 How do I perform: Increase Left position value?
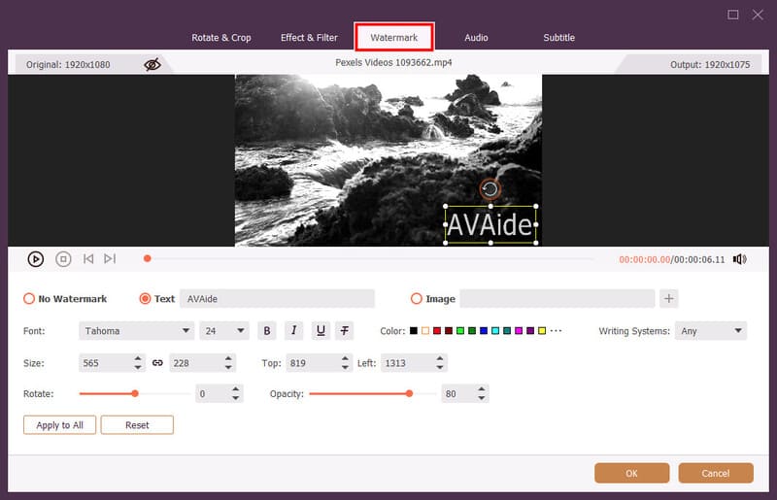coord(440,358)
